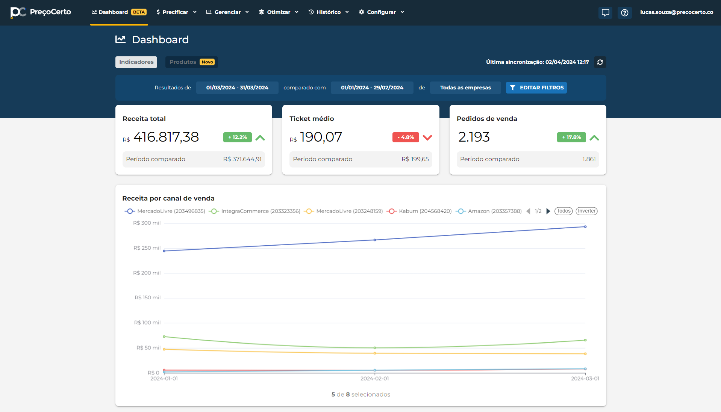Go to previous legend page arrow
Image resolution: width=721 pixels, height=412 pixels.
coord(528,211)
